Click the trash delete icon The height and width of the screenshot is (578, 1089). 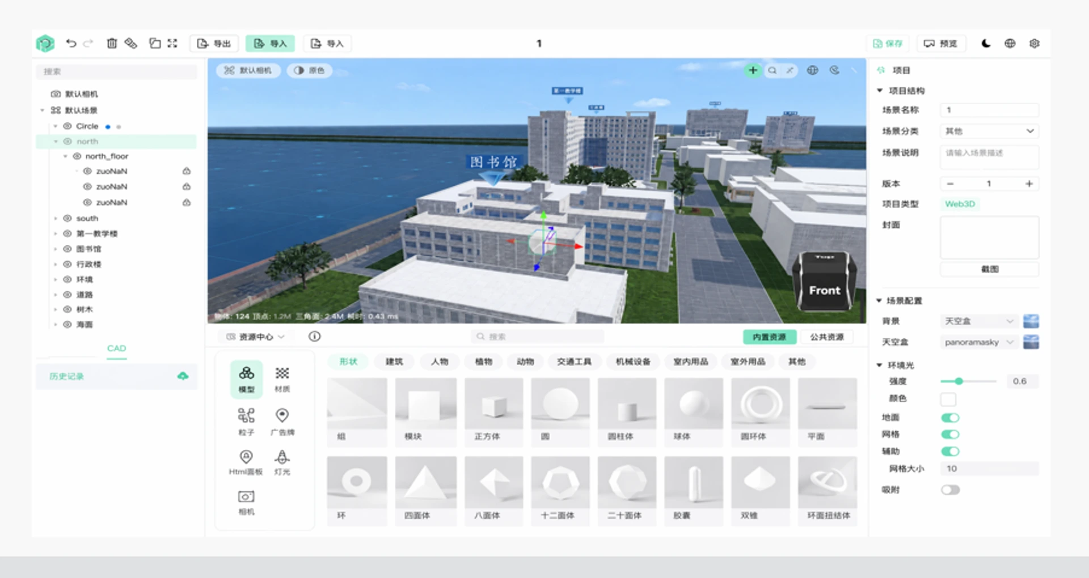[112, 43]
